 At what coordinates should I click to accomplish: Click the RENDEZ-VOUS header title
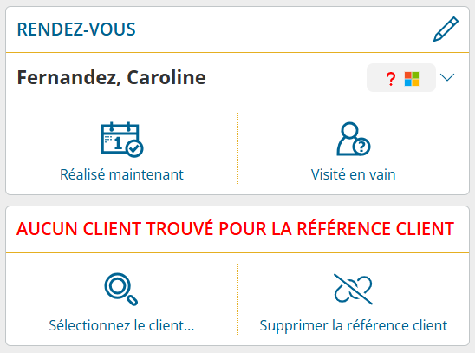[x=76, y=29]
